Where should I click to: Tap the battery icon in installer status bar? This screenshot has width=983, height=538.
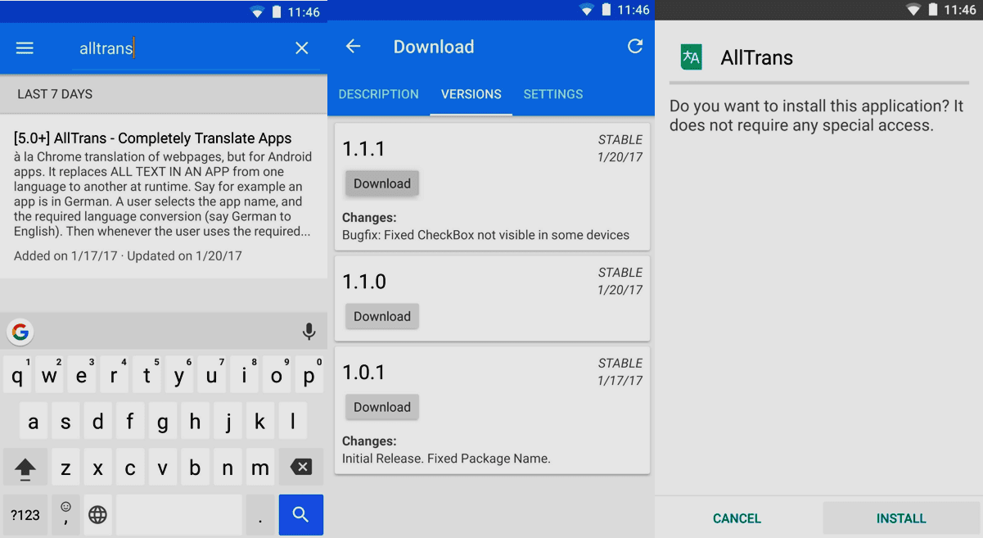coord(934,10)
